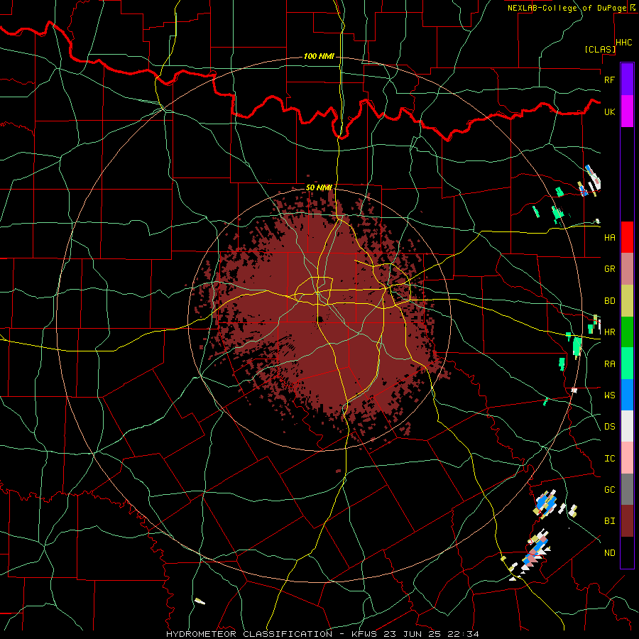
Task: Click the HHC product code text
Action: click(624, 43)
